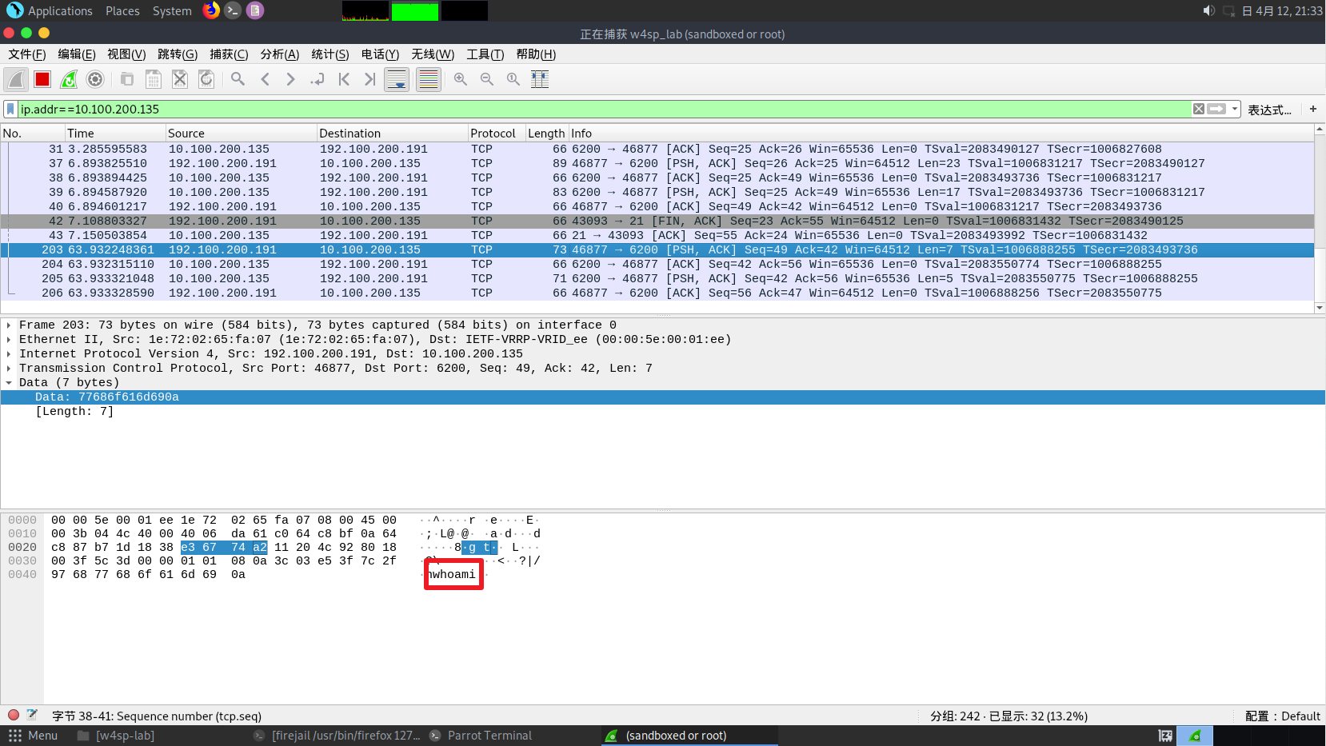The height and width of the screenshot is (746, 1326).
Task: Zoom out on packet text
Action: pos(487,79)
